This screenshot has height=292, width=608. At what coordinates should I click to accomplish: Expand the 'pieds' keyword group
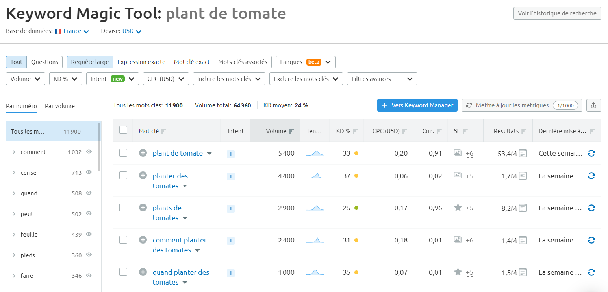(14, 255)
